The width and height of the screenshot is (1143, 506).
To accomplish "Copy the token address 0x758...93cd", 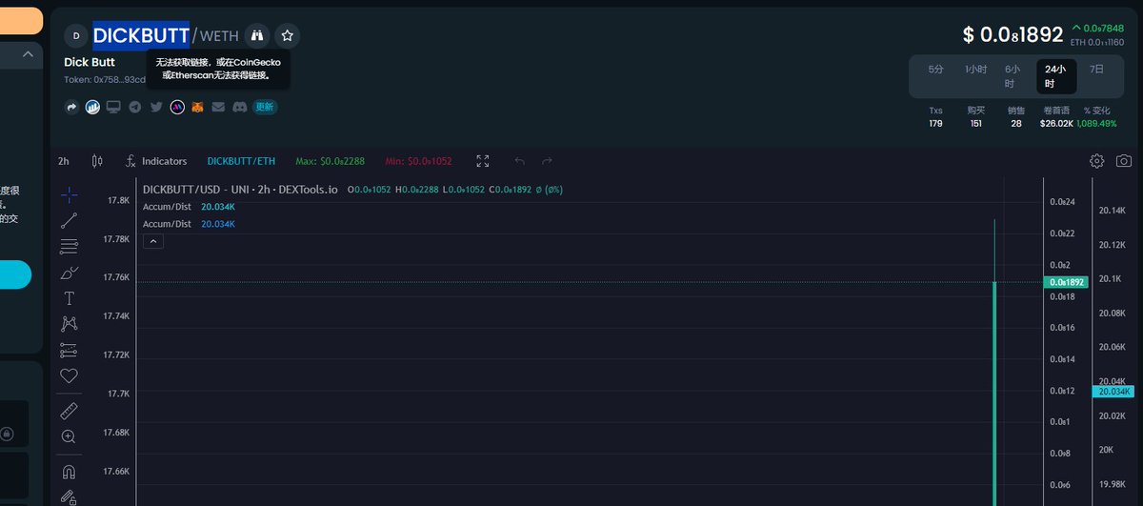I will tap(105, 80).
